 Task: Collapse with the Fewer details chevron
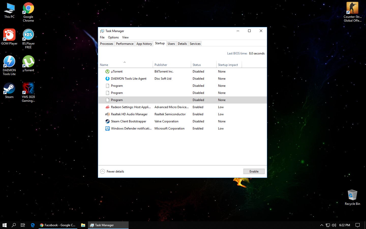tap(102, 171)
